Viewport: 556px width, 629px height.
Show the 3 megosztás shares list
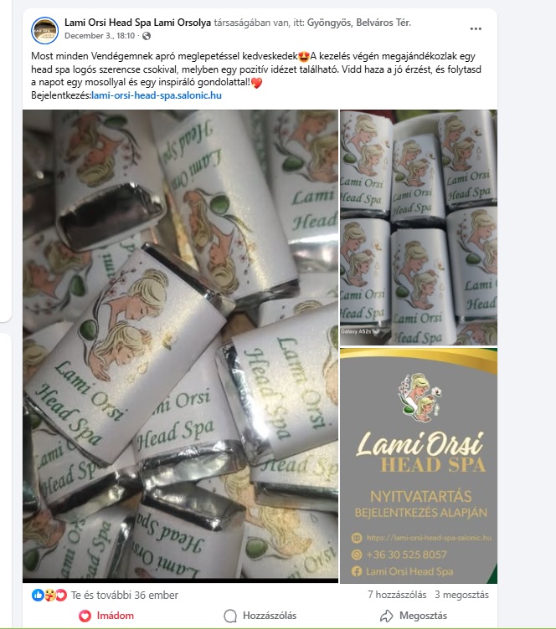pos(461,595)
